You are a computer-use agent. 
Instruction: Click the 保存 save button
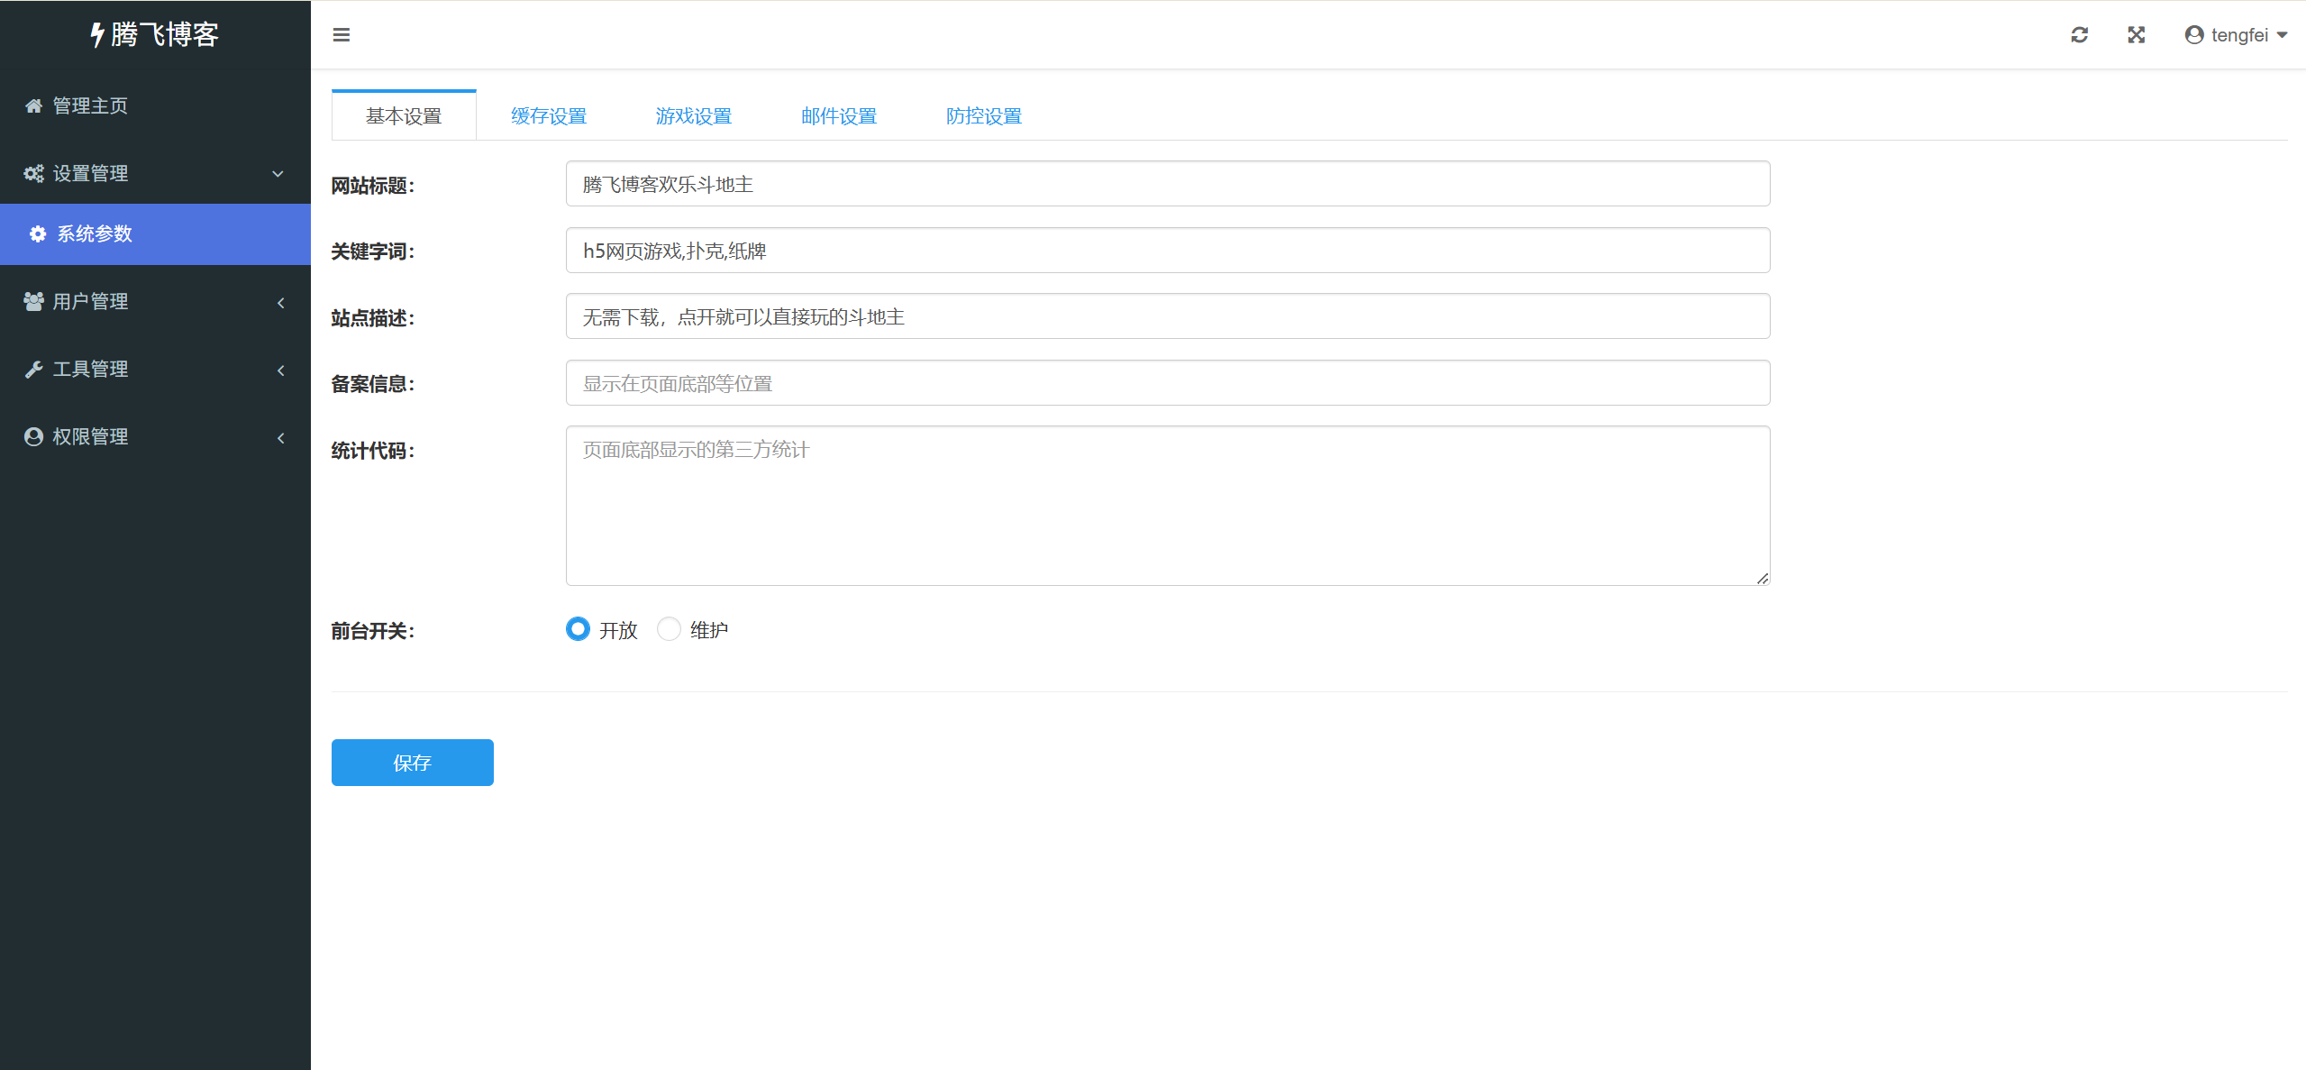click(412, 762)
